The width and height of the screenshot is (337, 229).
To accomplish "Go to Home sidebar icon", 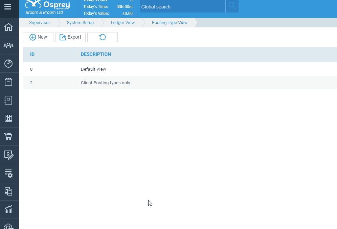I will [x=8, y=27].
